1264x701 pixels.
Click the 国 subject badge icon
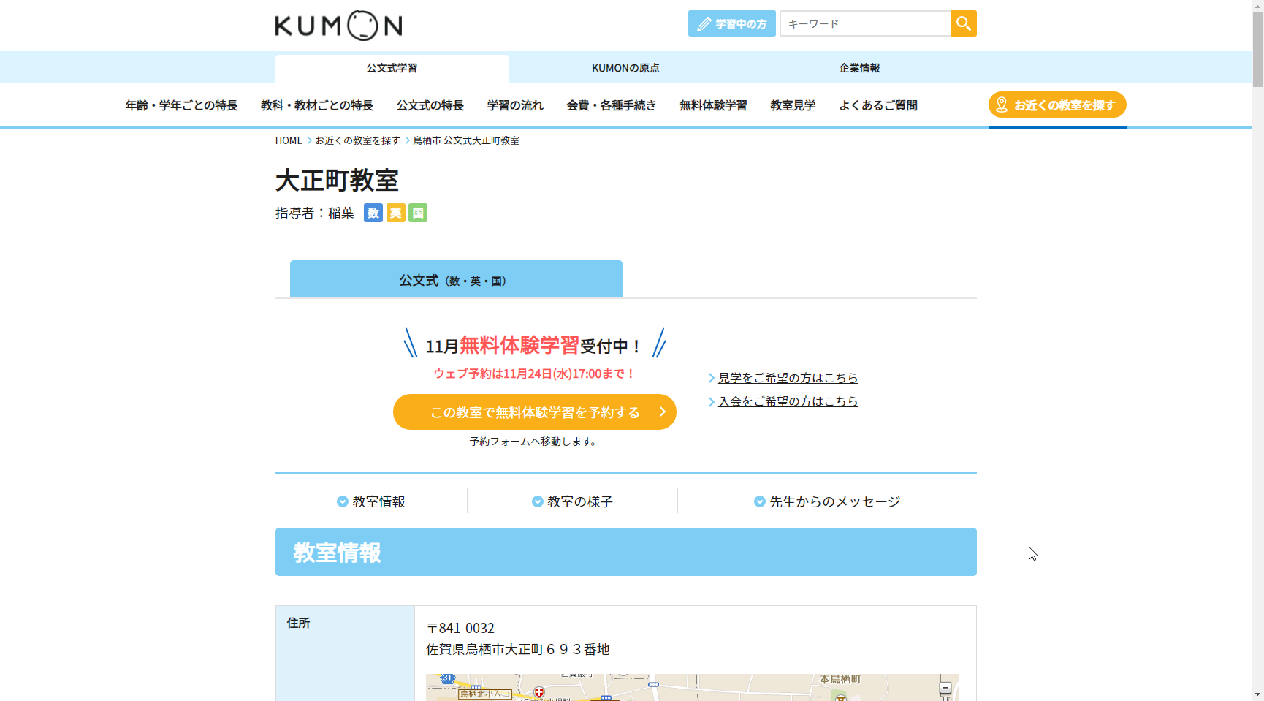tap(418, 213)
